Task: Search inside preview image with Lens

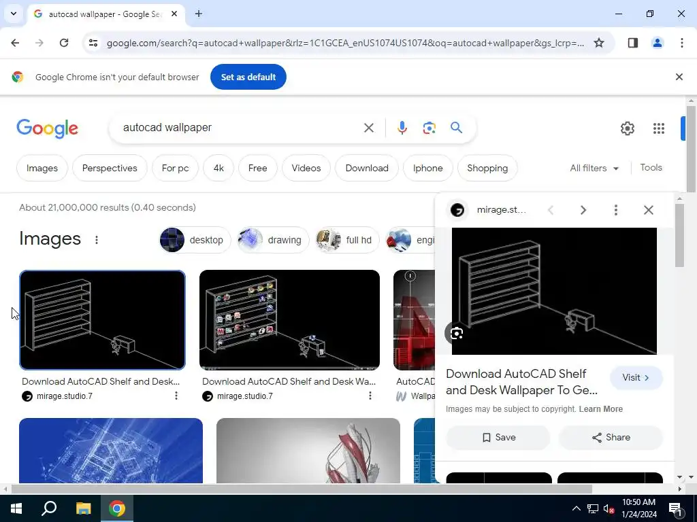Action: 457,333
